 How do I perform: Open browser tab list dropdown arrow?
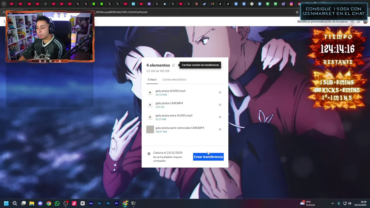(4, 4)
